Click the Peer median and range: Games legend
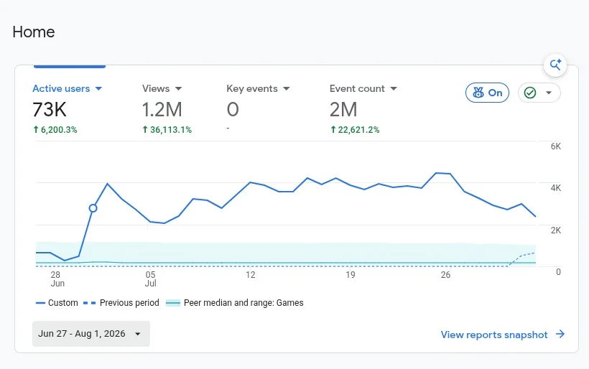The image size is (589, 369). [235, 303]
